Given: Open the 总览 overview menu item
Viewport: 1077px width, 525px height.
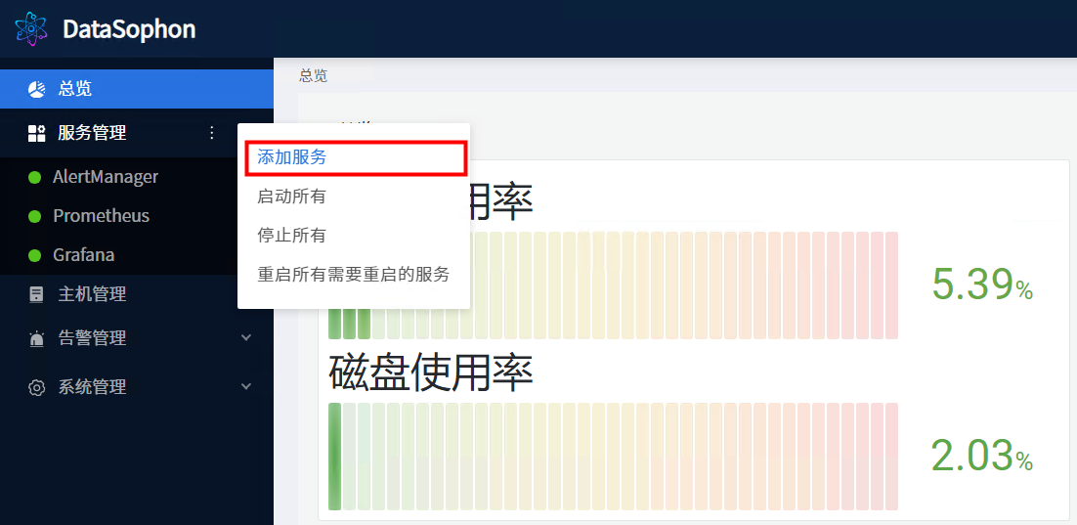Looking at the screenshot, I should pos(137,89).
